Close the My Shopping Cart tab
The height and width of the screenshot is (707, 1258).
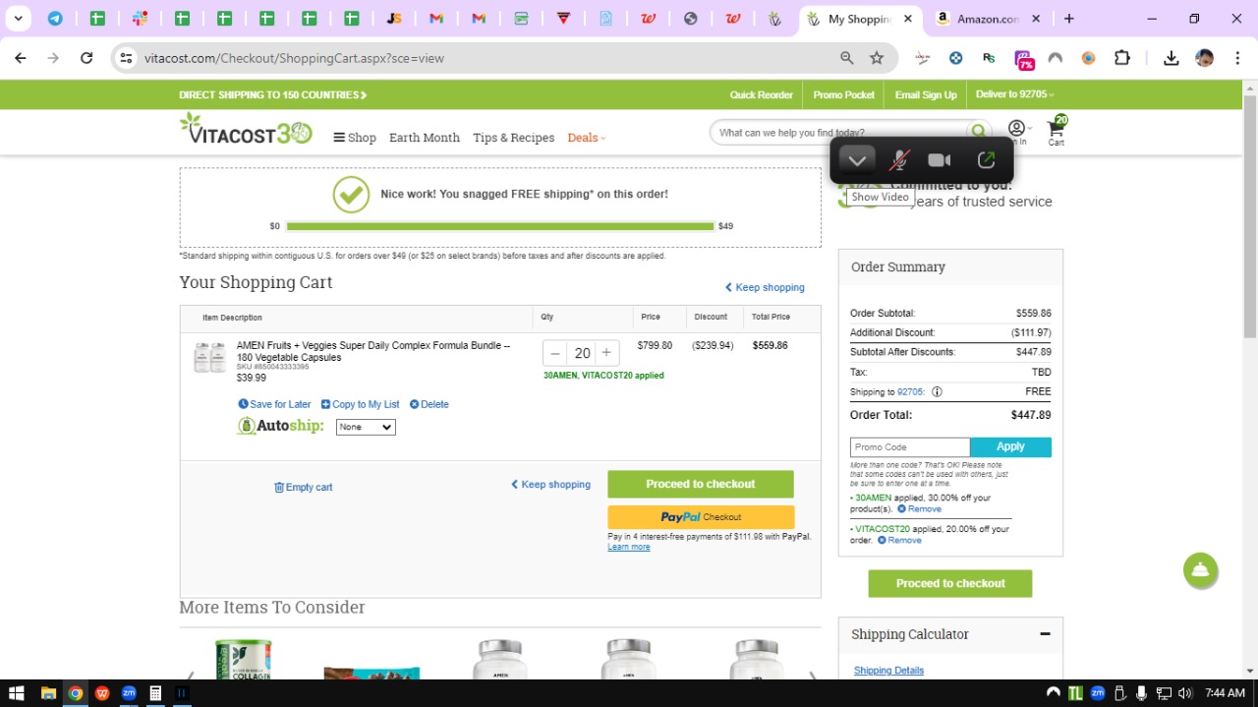(x=908, y=19)
